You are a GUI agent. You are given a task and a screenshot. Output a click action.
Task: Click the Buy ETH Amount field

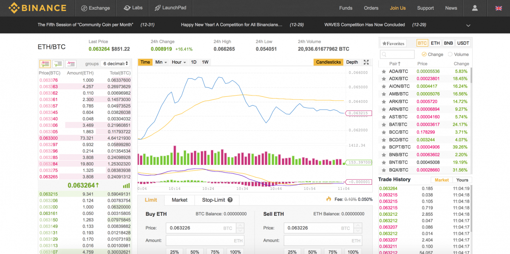coord(205,240)
